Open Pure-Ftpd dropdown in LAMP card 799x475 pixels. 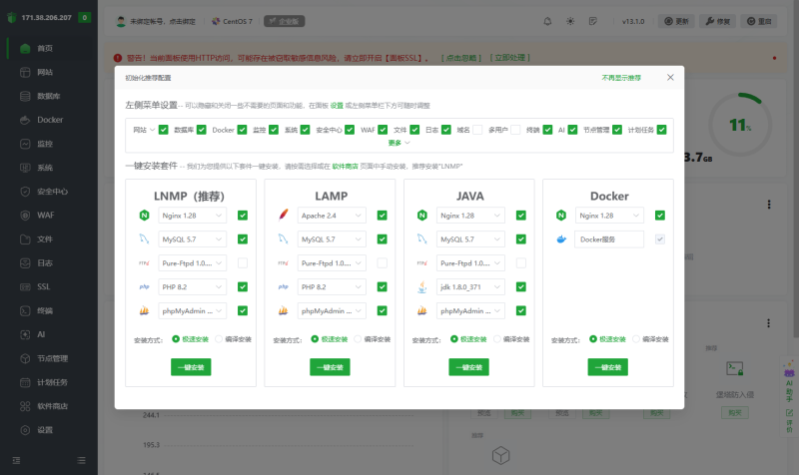[x=332, y=263]
